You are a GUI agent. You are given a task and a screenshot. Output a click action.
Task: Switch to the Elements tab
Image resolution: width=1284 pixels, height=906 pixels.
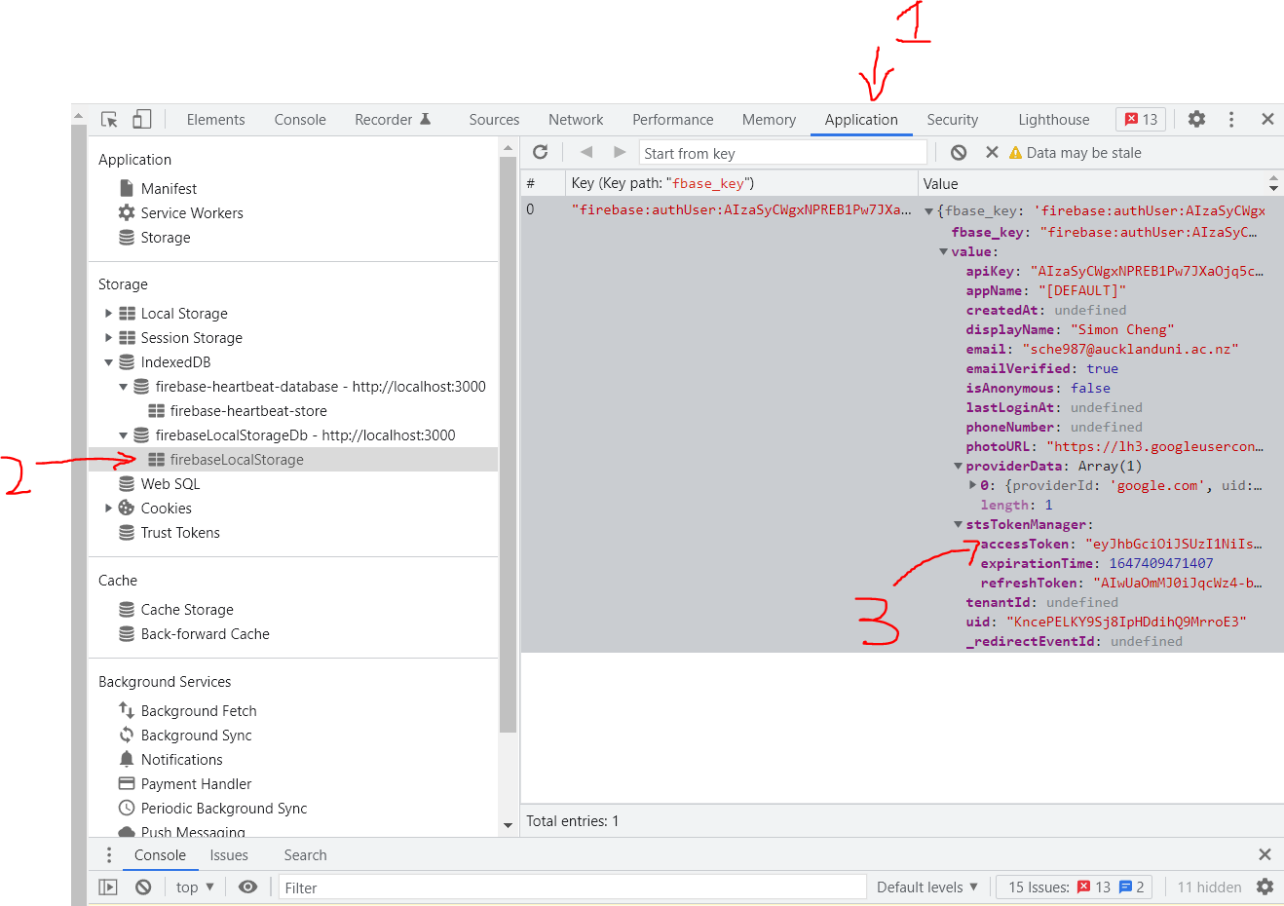[x=215, y=120]
